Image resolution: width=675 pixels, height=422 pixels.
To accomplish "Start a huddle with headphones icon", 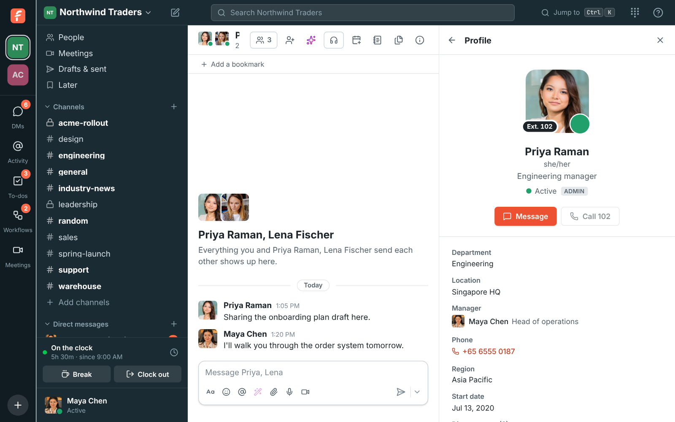I will point(334,40).
